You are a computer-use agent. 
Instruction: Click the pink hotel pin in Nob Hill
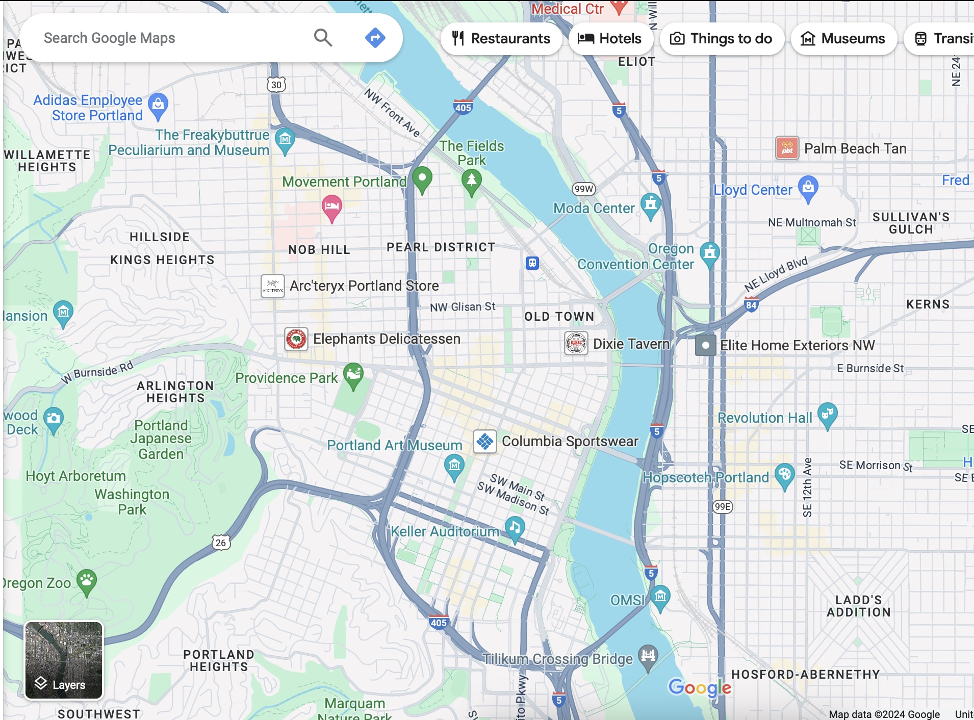click(331, 209)
